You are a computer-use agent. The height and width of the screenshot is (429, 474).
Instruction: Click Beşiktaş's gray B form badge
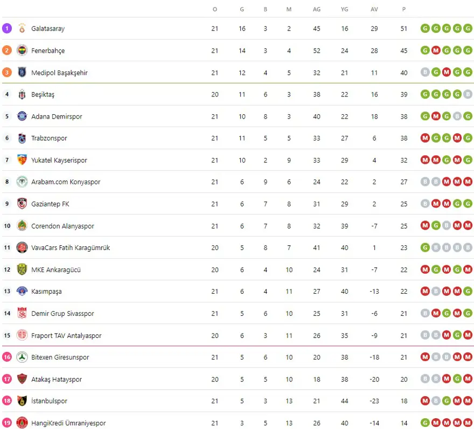point(468,94)
